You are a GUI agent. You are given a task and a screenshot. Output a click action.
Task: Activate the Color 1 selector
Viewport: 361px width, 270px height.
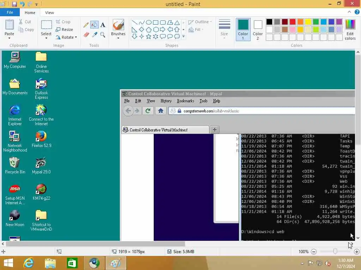(x=243, y=30)
